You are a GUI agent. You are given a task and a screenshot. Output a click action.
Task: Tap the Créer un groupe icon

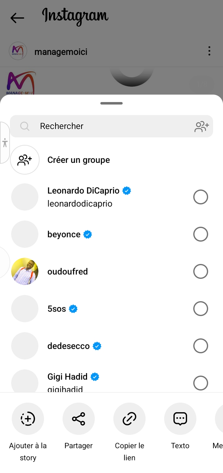(x=25, y=160)
